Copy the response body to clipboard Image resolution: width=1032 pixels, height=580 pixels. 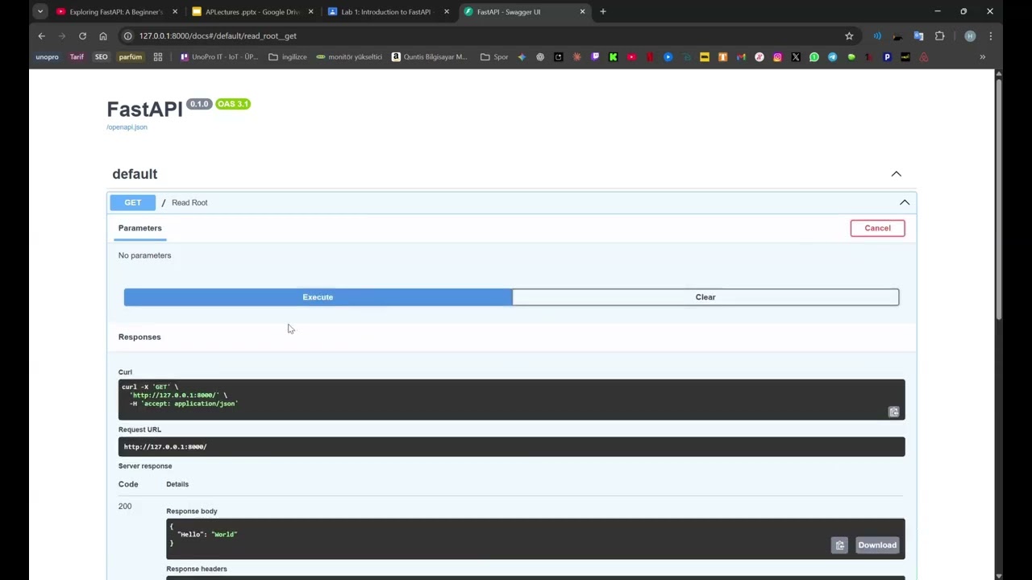[x=839, y=545]
